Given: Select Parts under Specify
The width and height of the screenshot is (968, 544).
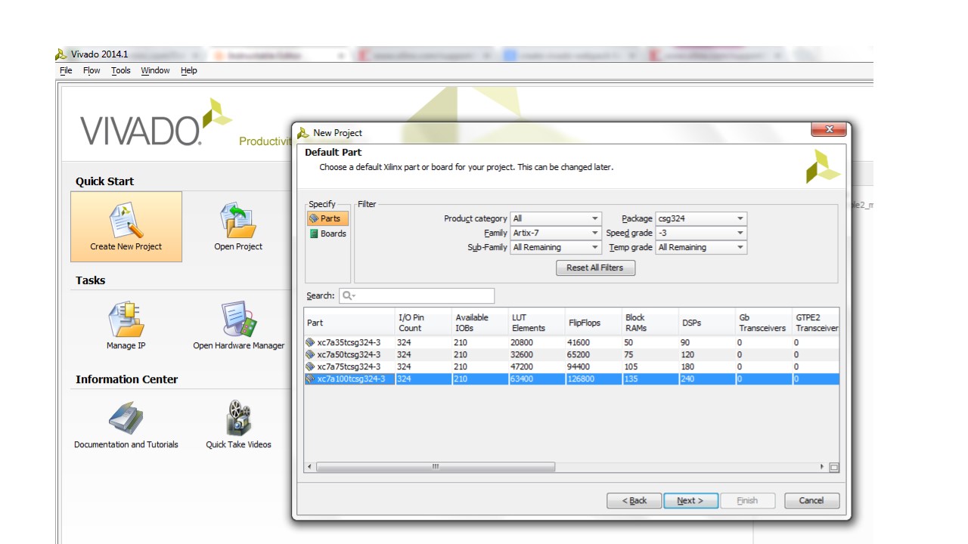Looking at the screenshot, I should click(327, 218).
